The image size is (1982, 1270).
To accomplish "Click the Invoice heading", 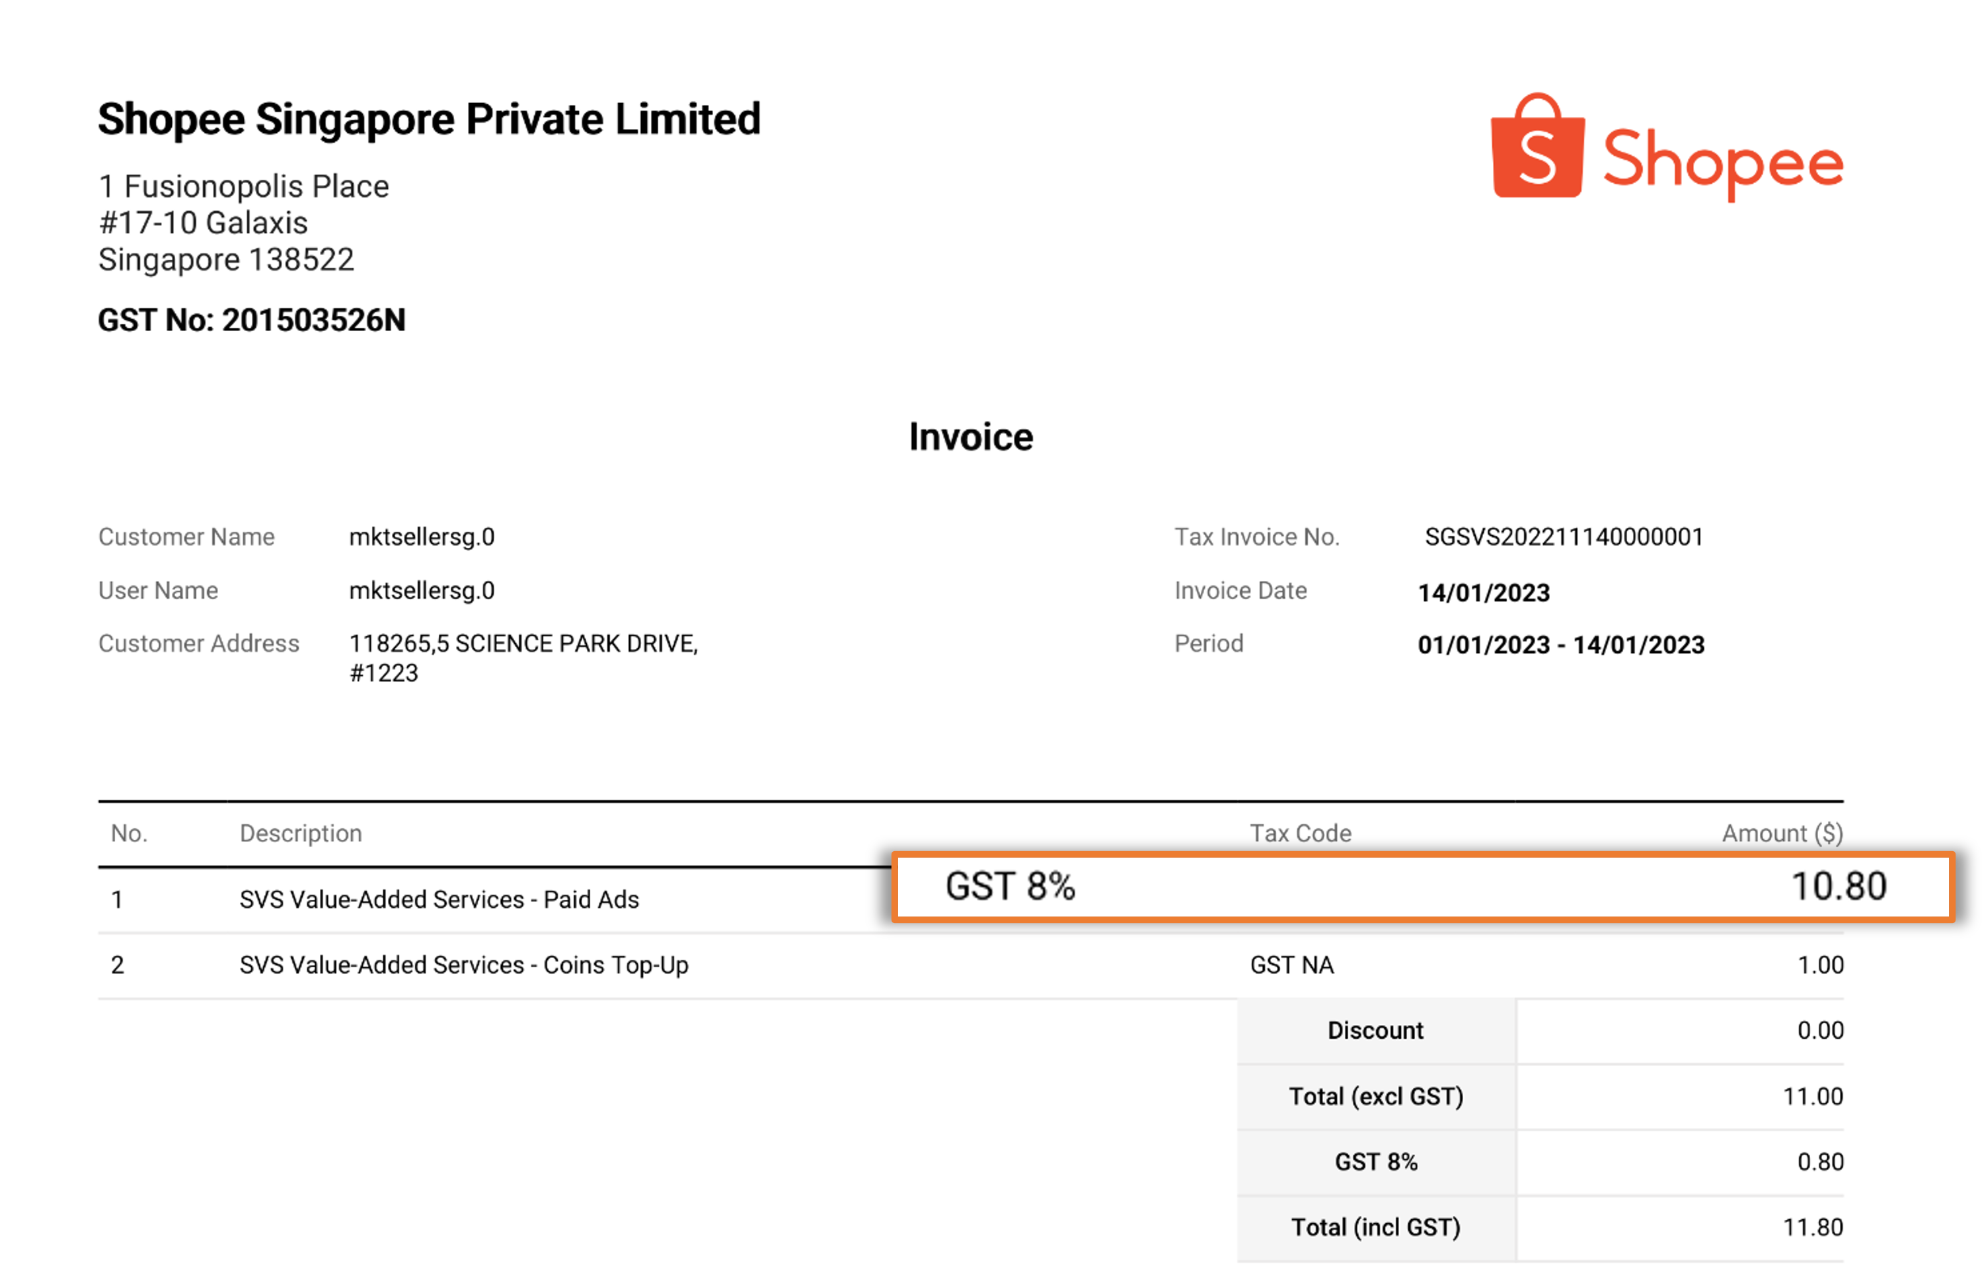I will coord(970,437).
